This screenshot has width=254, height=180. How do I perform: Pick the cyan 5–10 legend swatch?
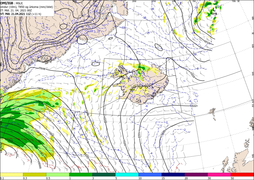(x=127, y=174)
